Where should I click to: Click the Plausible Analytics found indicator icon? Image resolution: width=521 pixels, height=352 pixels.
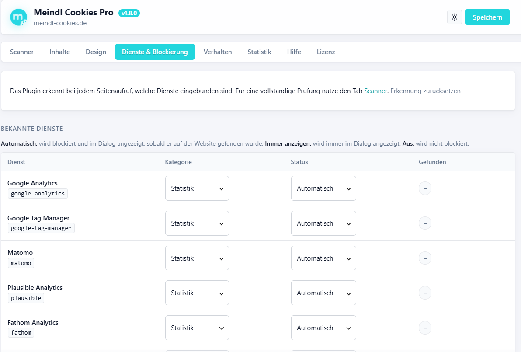pos(425,293)
